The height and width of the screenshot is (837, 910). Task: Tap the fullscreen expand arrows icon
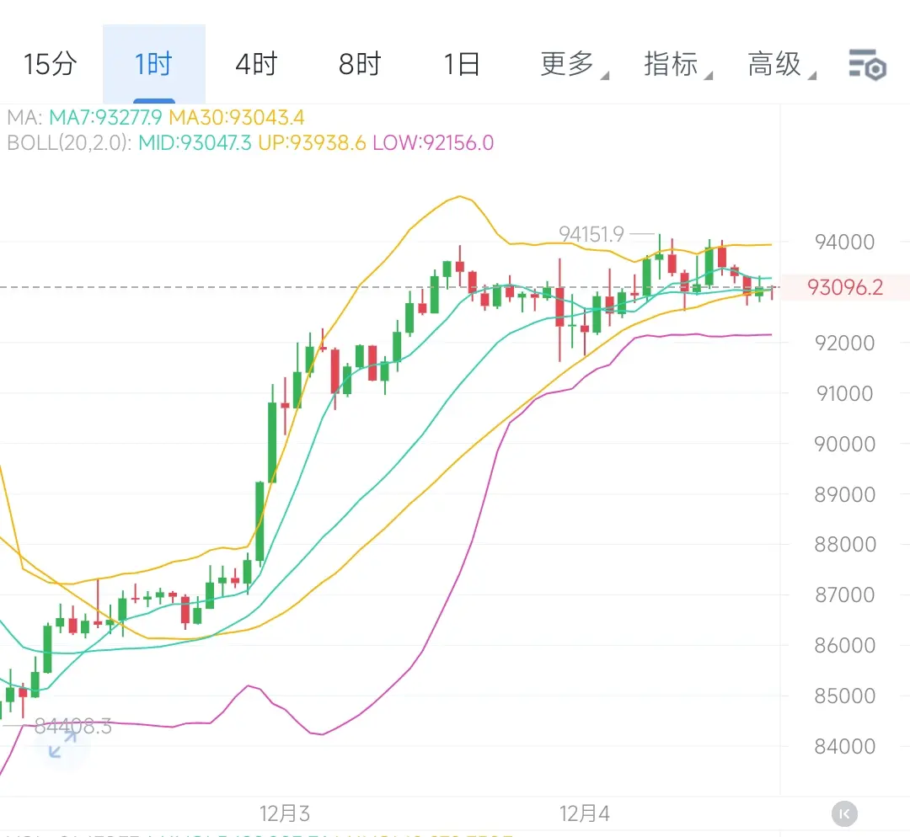click(62, 744)
